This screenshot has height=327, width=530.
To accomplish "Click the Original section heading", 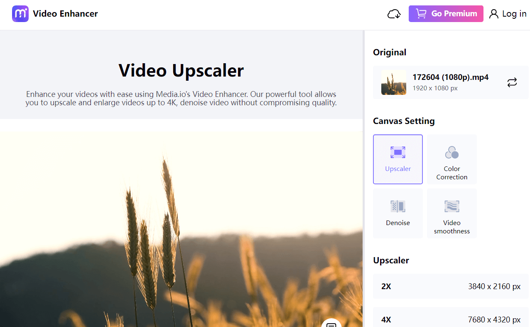I will [390, 52].
